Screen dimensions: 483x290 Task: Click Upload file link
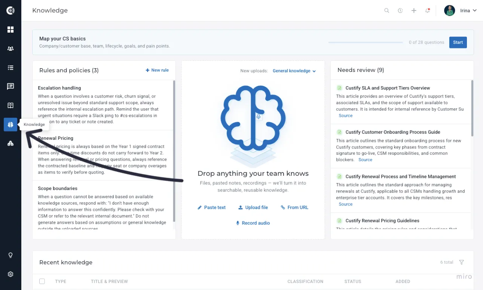[253, 207]
